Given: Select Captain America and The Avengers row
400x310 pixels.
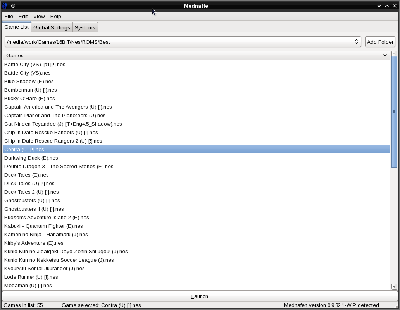Looking at the screenshot, I should [x=197, y=107].
